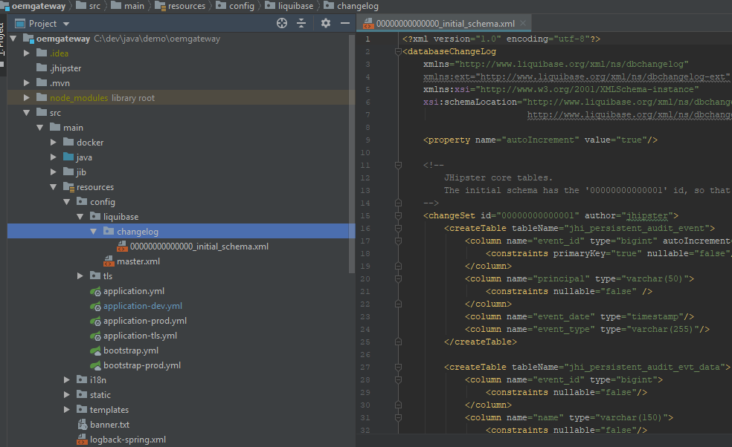Expand the .idea folder
Screen dimensions: 732x447
click(27, 53)
